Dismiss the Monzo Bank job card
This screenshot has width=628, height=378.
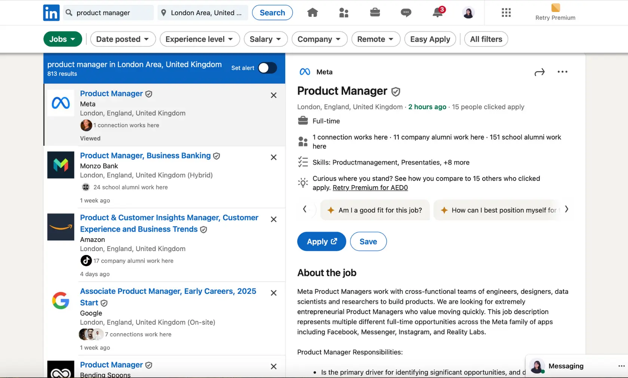point(274,157)
